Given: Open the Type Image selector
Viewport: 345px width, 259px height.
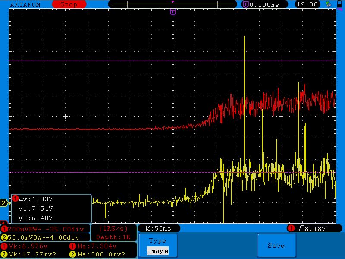Looking at the screenshot, I should (157, 246).
